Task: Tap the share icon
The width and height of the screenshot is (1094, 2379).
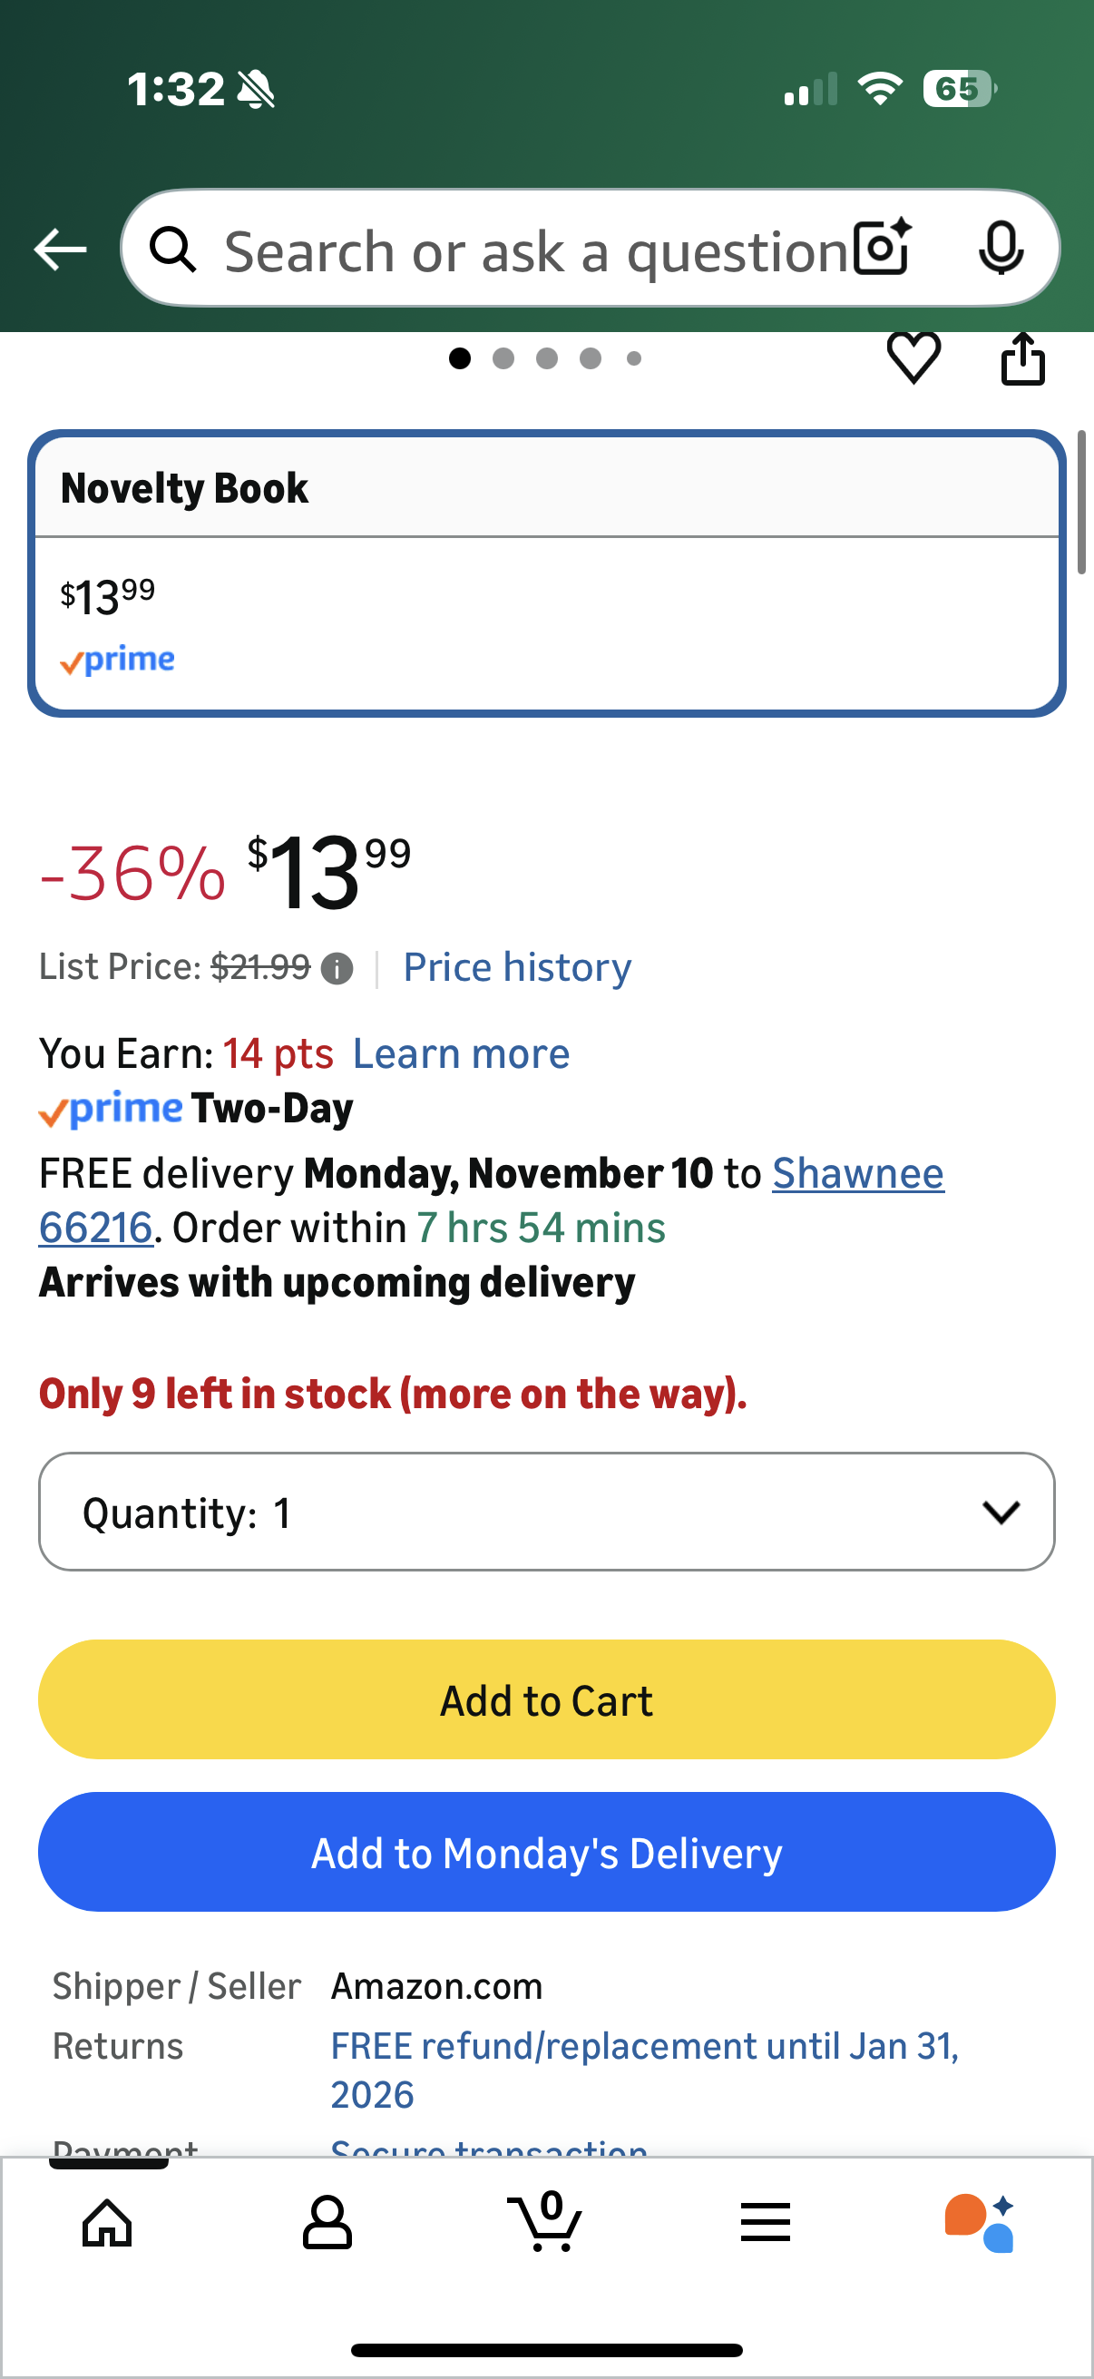Action: click(1023, 358)
